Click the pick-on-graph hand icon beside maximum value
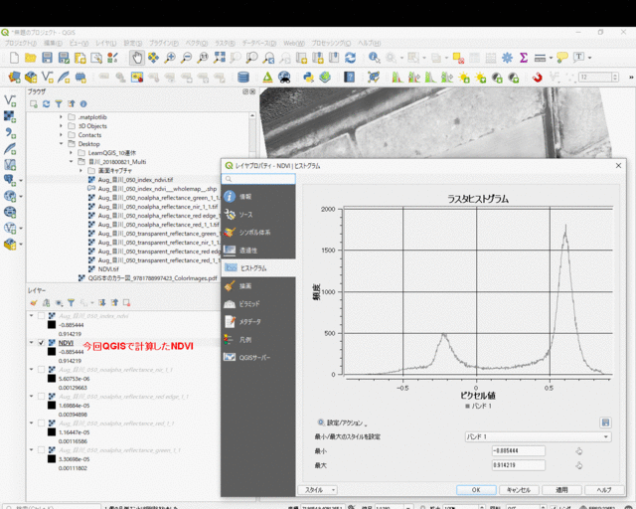The image size is (636, 509). pyautogui.click(x=578, y=465)
